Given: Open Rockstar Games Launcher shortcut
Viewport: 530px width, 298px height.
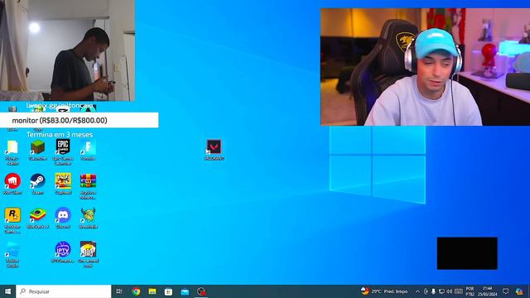Looking at the screenshot, I should [x=12, y=221].
